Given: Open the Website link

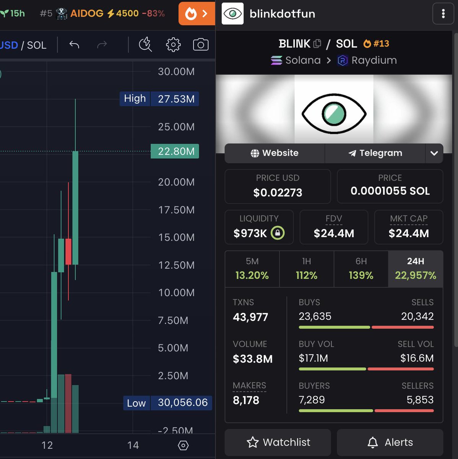Looking at the screenshot, I should (274, 153).
